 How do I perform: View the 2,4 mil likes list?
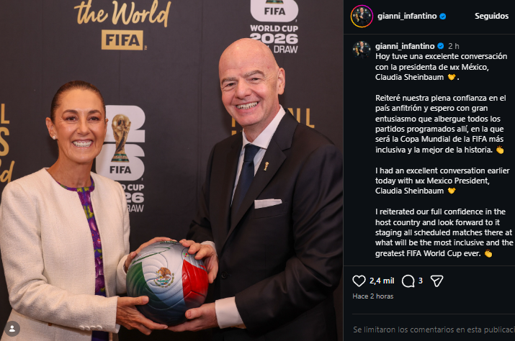point(382,281)
